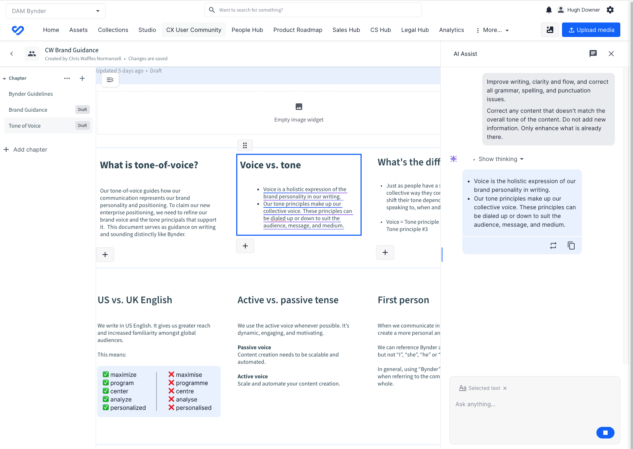
Task: Open the AI Assist chat history icon
Action: [x=593, y=54]
